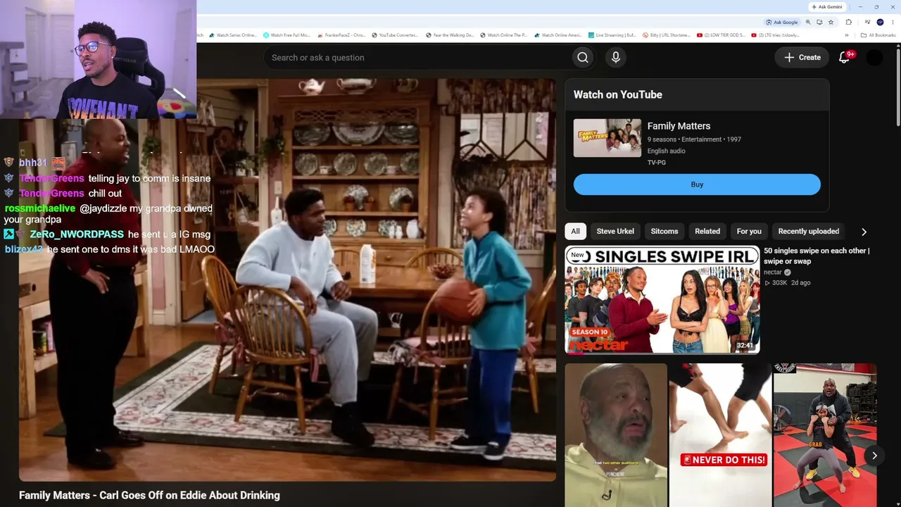
Task: Select the Sitcoms filter chip
Action: click(x=664, y=231)
